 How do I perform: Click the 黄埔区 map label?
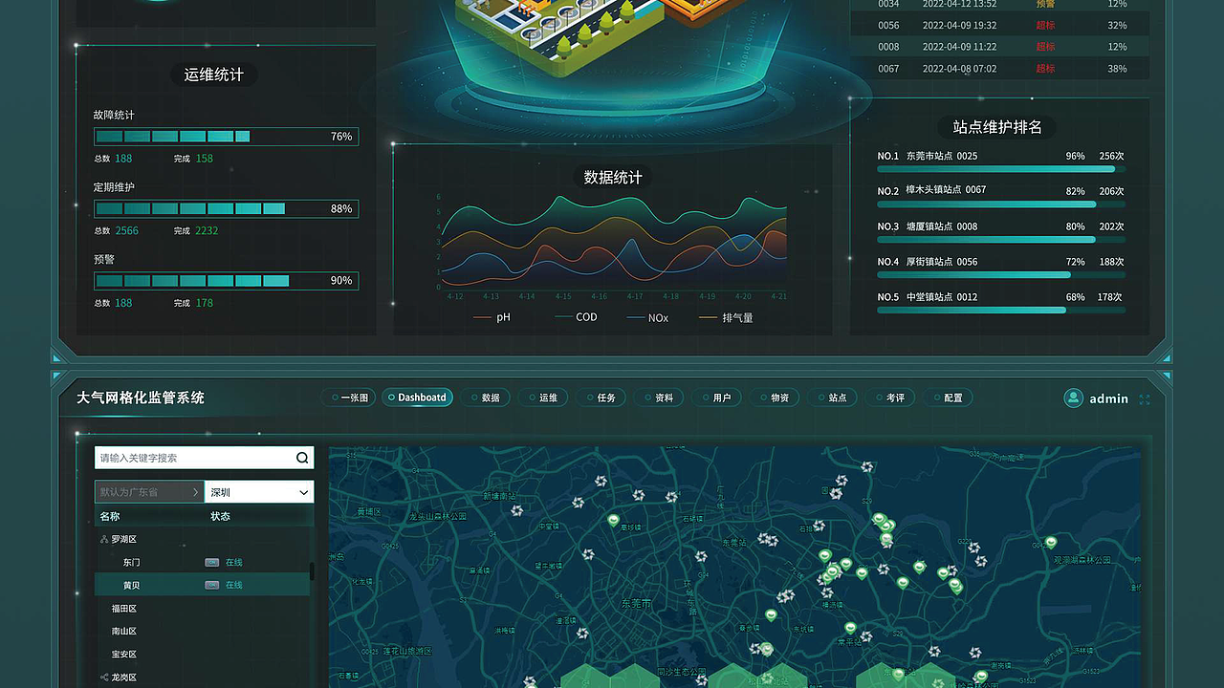click(x=368, y=511)
